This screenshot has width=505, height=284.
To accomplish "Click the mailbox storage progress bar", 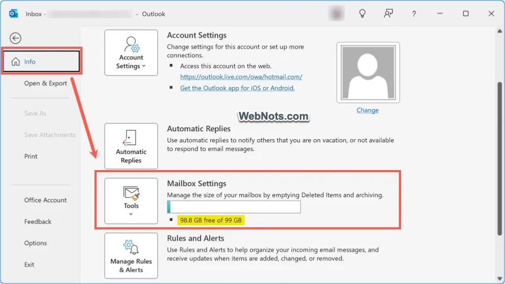I will 234,207.
